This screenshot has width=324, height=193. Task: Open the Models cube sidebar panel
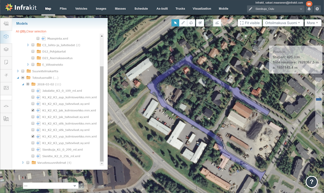(6, 36)
